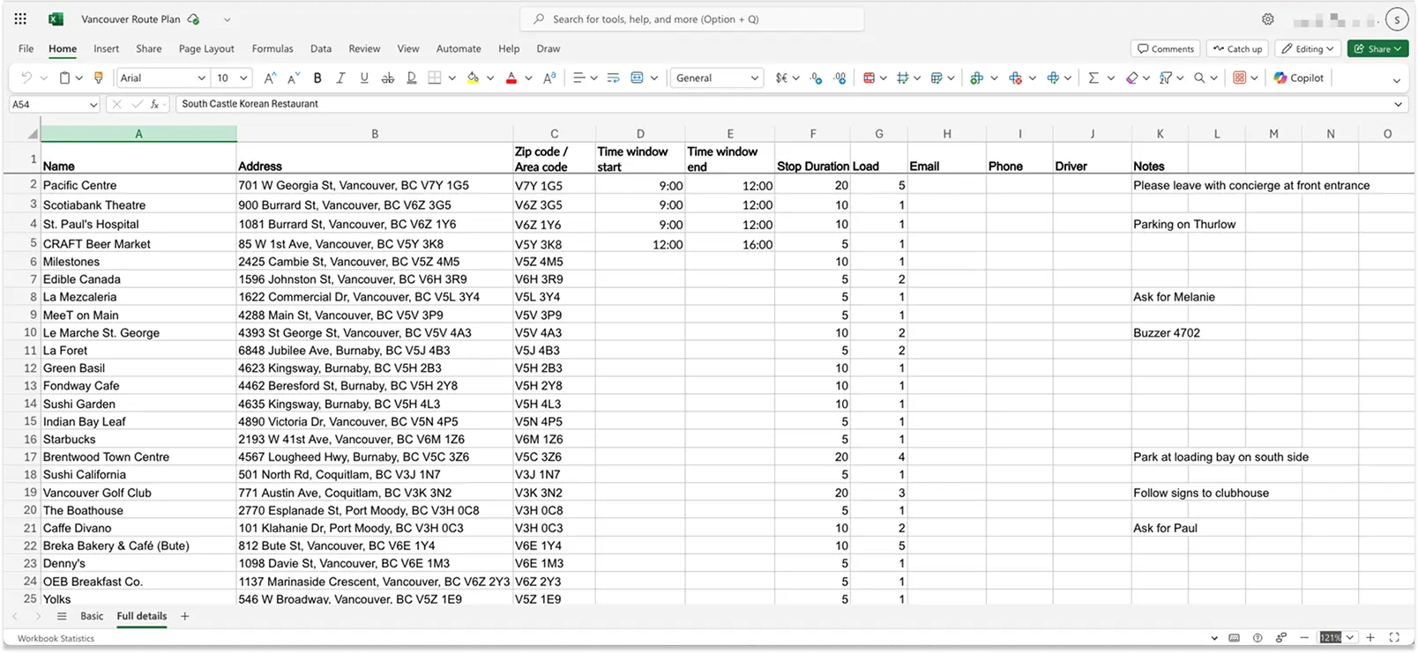1418x653 pixels.
Task: Click the green Share button
Action: pyautogui.click(x=1377, y=48)
